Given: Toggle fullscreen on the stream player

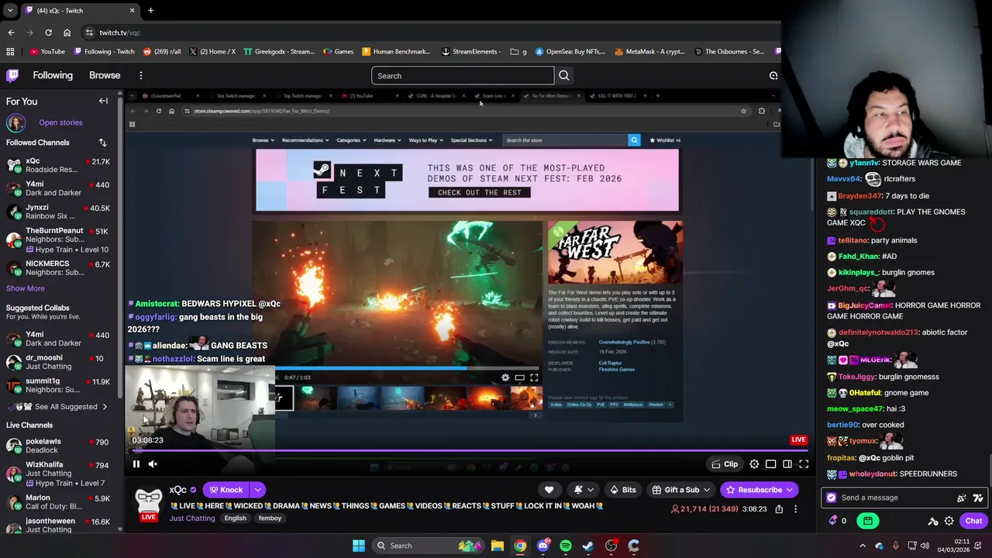Looking at the screenshot, I should tap(804, 464).
